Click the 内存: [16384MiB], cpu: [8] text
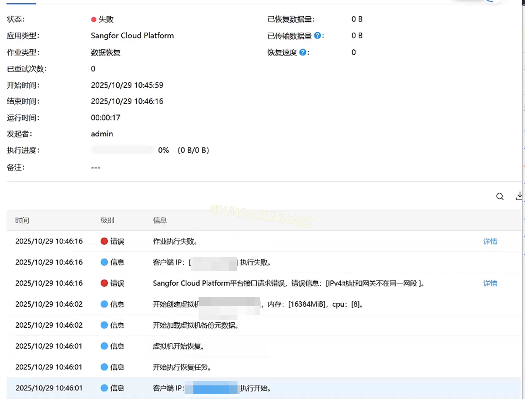The image size is (525, 399). click(316, 304)
